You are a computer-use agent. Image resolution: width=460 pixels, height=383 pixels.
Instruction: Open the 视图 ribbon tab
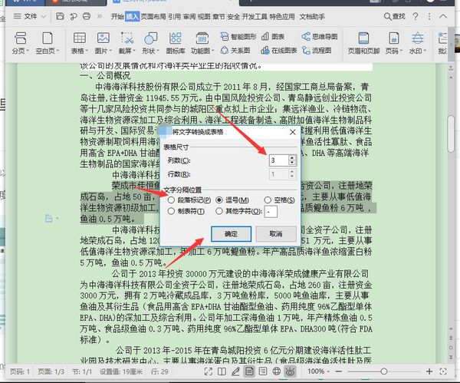(x=204, y=17)
